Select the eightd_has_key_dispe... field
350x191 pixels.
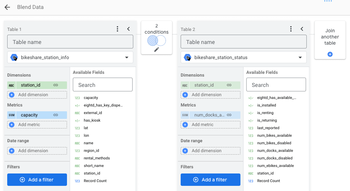coord(103,105)
